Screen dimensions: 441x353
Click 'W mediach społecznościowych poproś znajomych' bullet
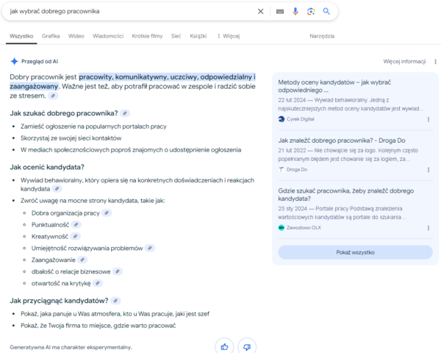131,150
